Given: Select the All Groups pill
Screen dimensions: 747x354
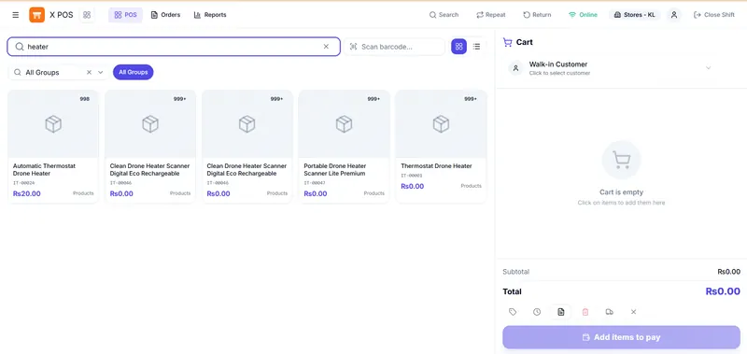Looking at the screenshot, I should click(133, 73).
